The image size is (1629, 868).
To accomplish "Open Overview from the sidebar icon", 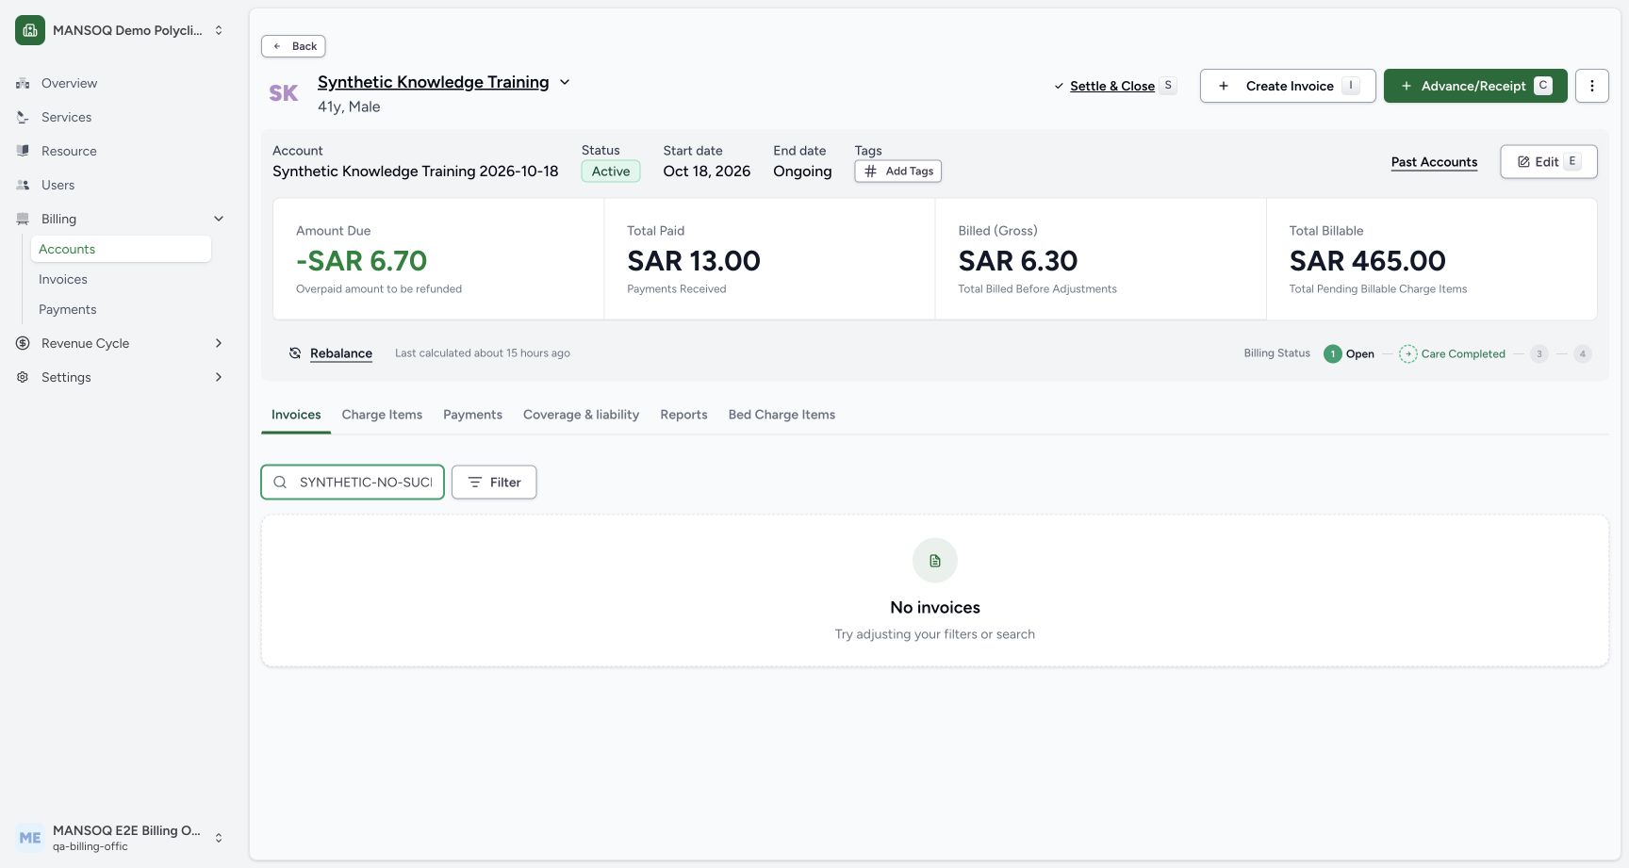I will [x=23, y=84].
